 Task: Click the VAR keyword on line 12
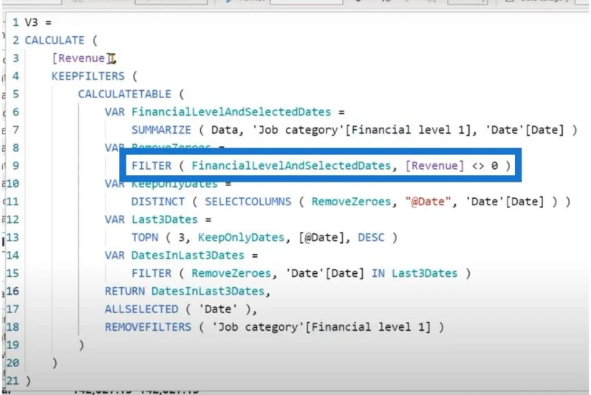pos(115,219)
